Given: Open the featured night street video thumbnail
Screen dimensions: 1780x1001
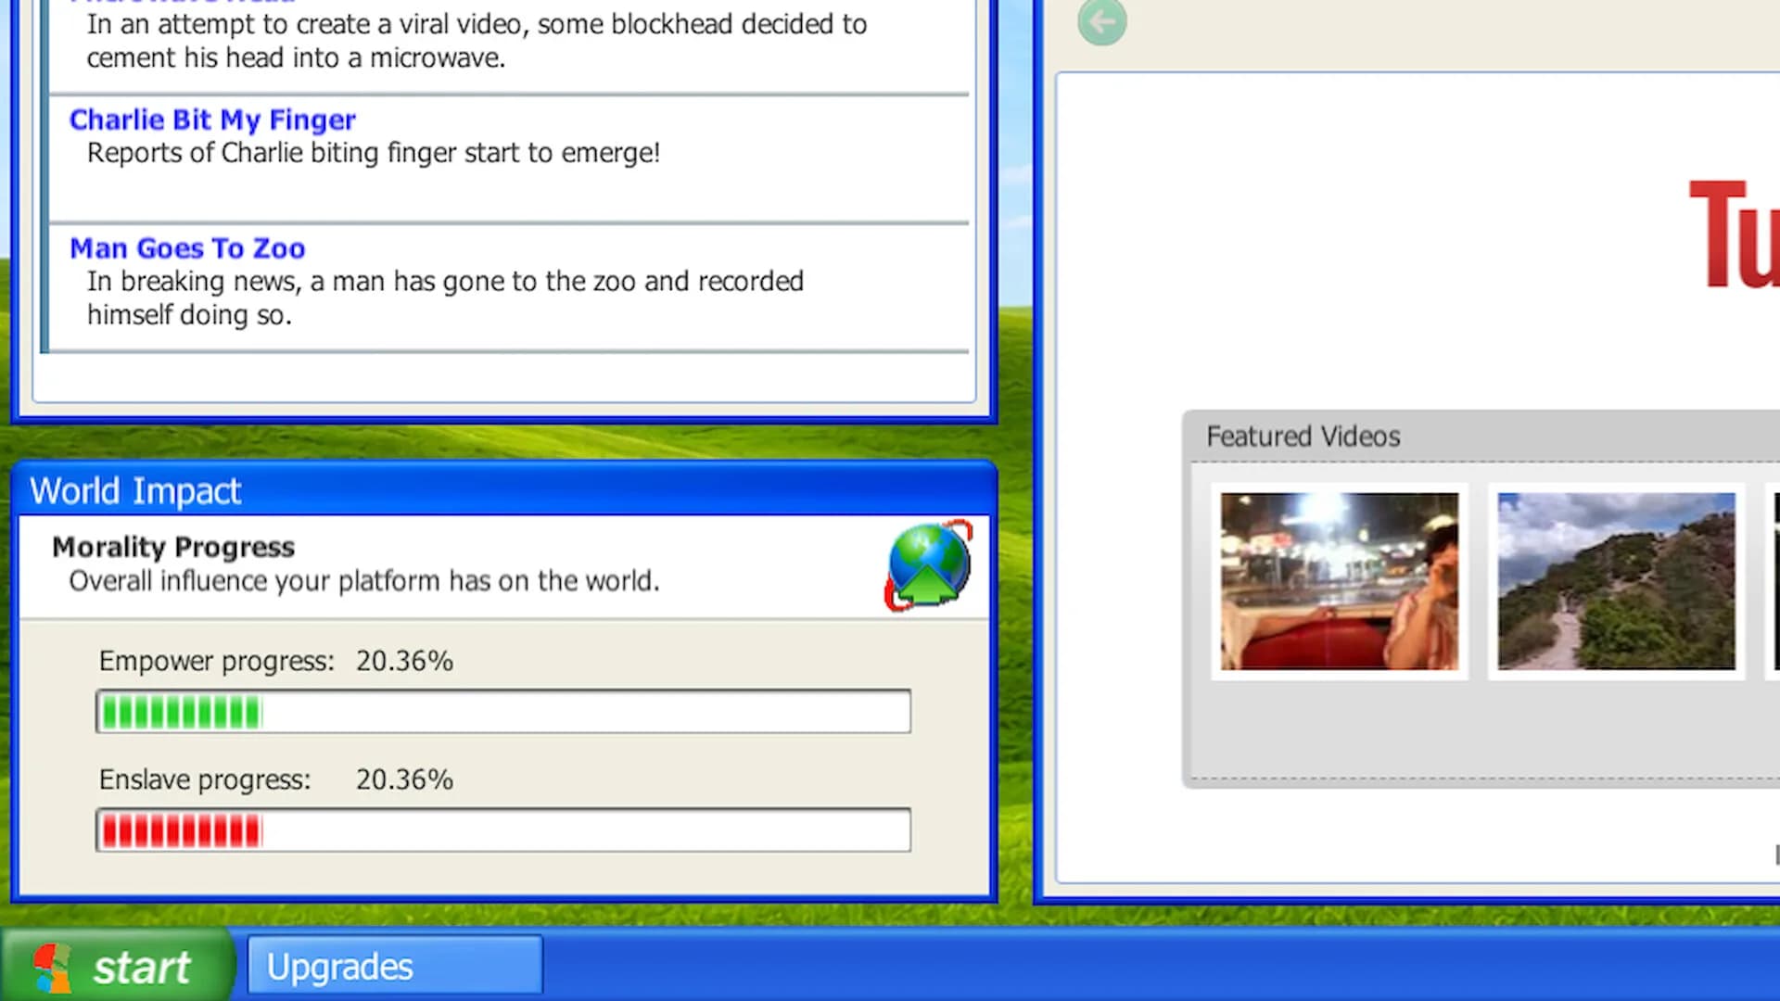Looking at the screenshot, I should 1339,581.
